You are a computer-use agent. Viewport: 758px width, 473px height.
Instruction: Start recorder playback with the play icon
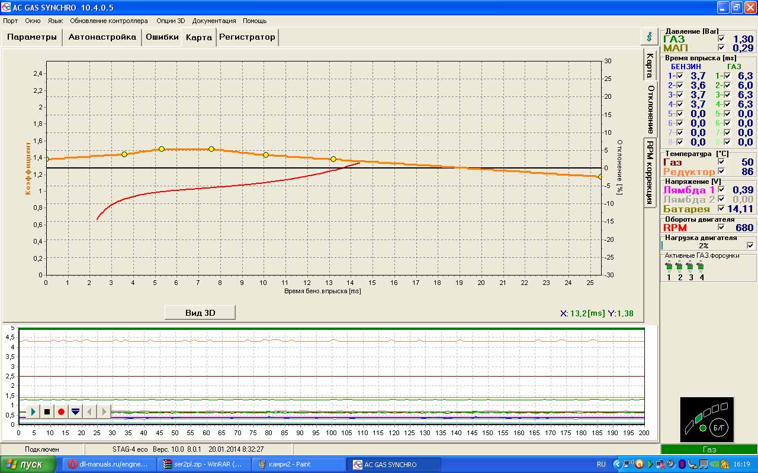pos(33,412)
